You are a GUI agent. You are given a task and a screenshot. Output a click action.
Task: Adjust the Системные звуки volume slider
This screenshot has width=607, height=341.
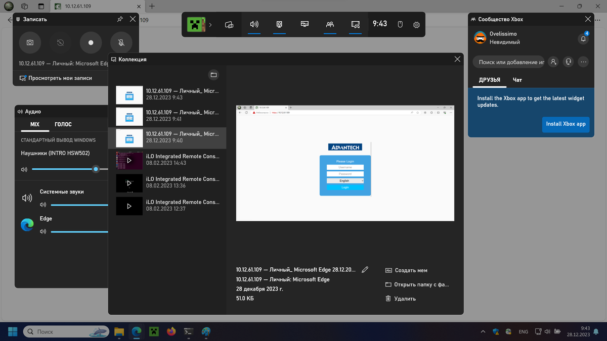pyautogui.click(x=79, y=205)
